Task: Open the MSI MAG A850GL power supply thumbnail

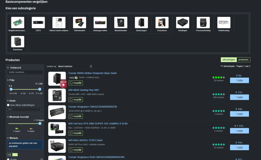Action: (57, 146)
